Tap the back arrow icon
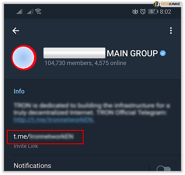 click(16, 31)
